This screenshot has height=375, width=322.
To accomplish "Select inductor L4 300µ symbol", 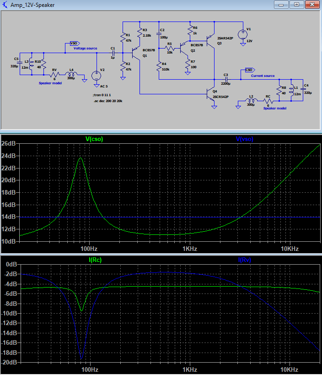I will point(71,74).
